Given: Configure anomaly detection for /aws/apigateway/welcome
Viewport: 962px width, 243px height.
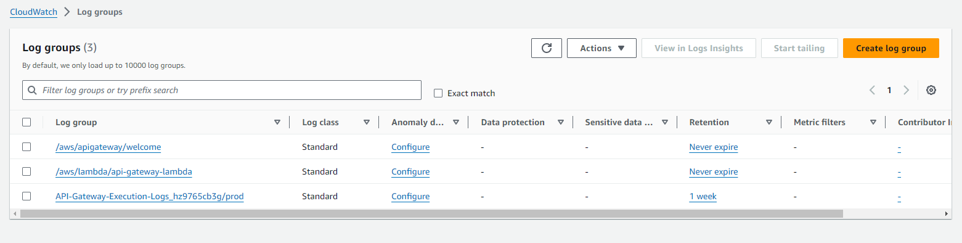Looking at the screenshot, I should coord(410,147).
